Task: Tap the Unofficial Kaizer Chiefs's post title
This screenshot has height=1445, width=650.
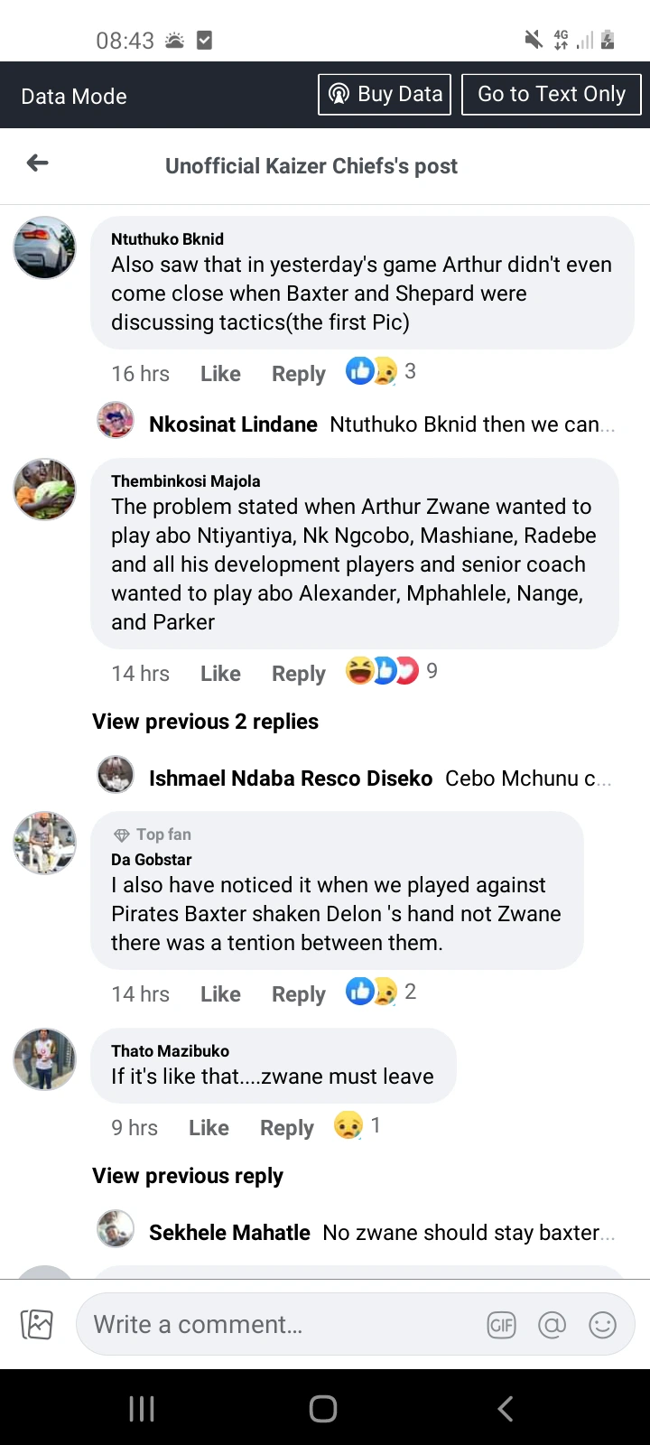Action: 311,166
